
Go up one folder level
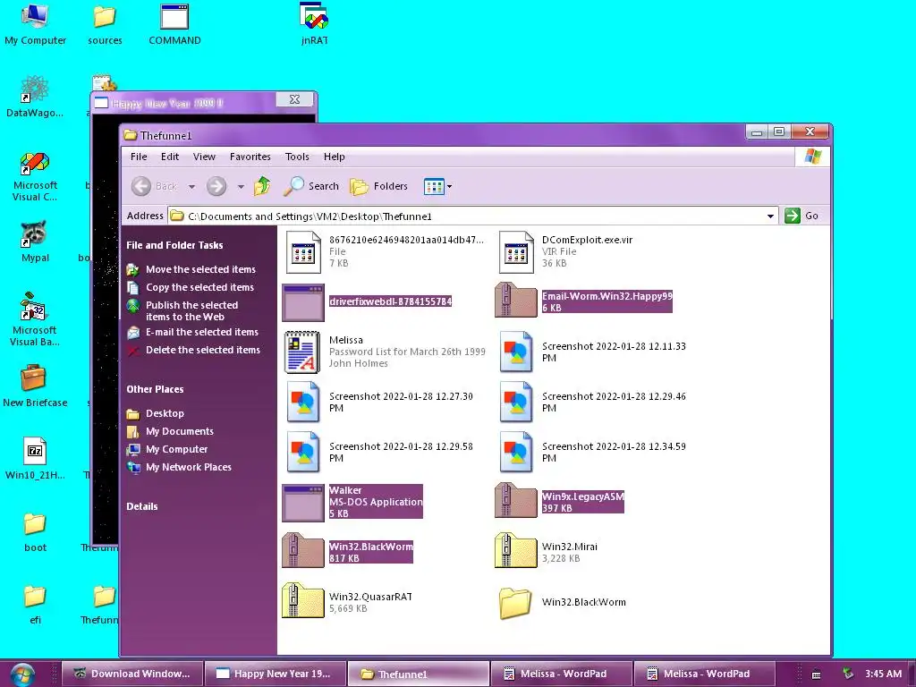tap(262, 186)
